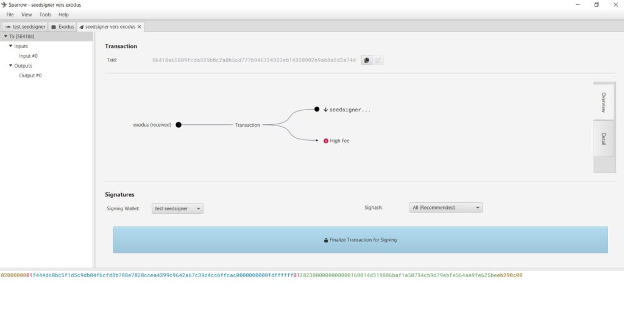Screen dimensions: 624x321
Task: Close the seedsigner vers exodus tab
Action: click(x=140, y=27)
